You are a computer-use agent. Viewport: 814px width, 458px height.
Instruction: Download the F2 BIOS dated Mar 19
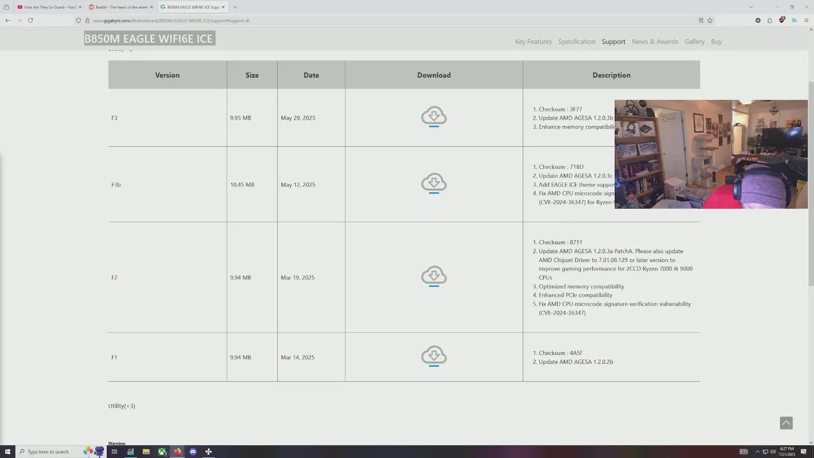[434, 277]
